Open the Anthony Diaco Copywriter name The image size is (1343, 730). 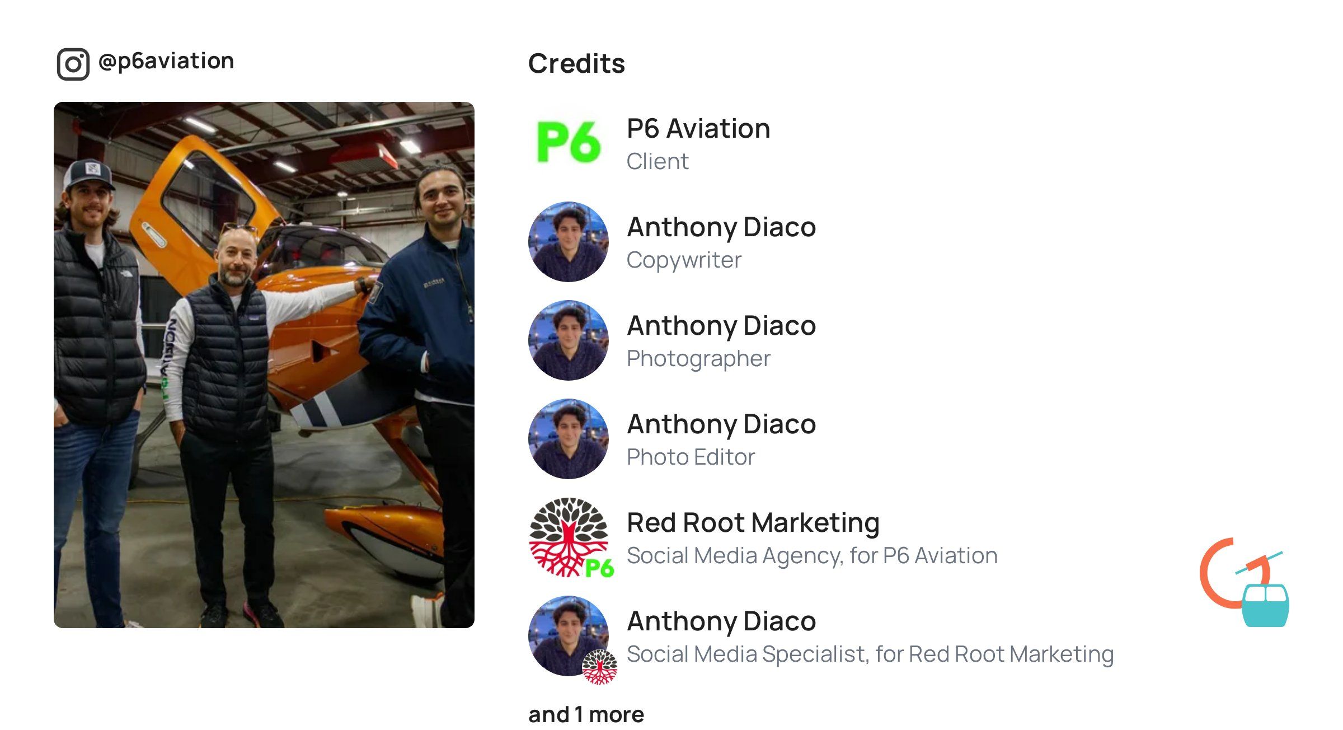pyautogui.click(x=721, y=227)
